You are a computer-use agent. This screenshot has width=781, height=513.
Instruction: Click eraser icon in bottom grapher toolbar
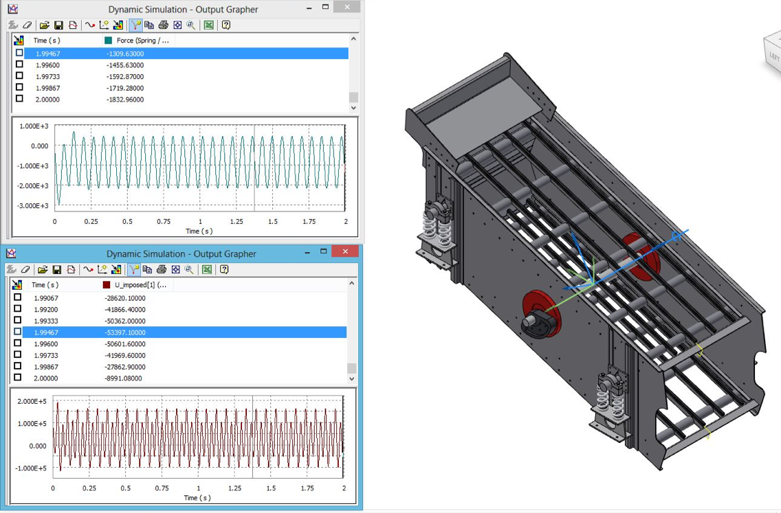25,270
